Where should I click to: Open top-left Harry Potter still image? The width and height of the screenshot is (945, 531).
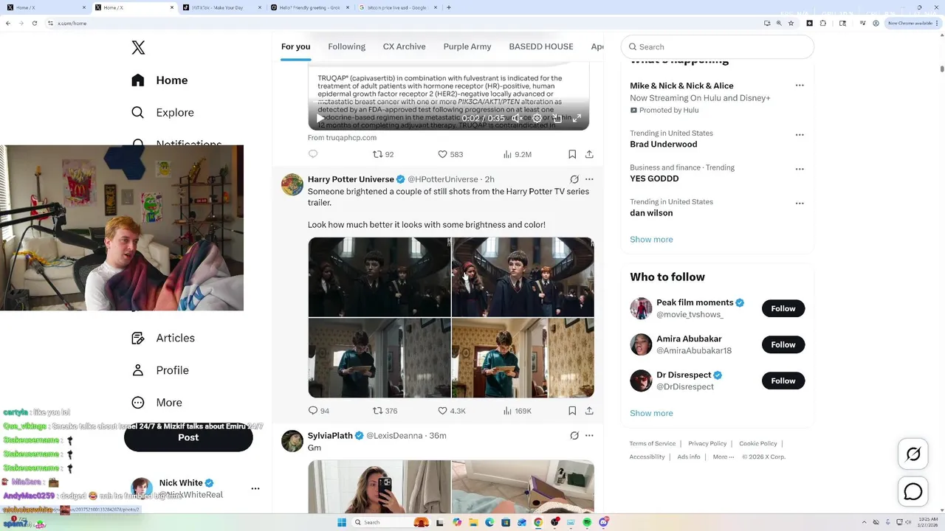click(x=379, y=277)
